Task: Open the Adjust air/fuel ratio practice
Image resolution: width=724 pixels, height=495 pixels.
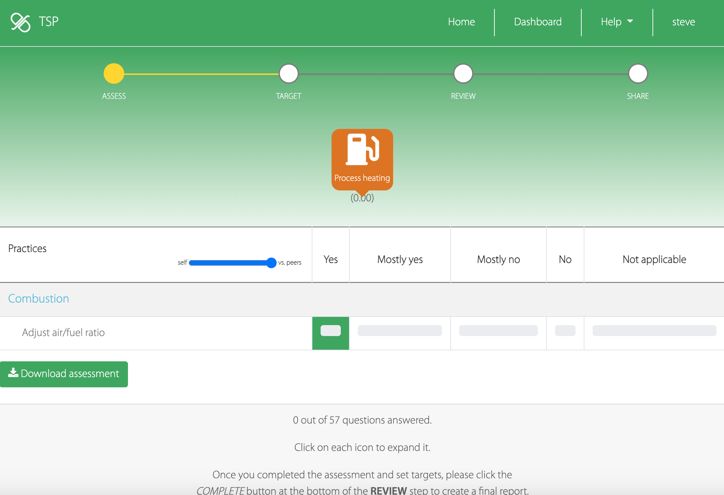Action: tap(63, 333)
